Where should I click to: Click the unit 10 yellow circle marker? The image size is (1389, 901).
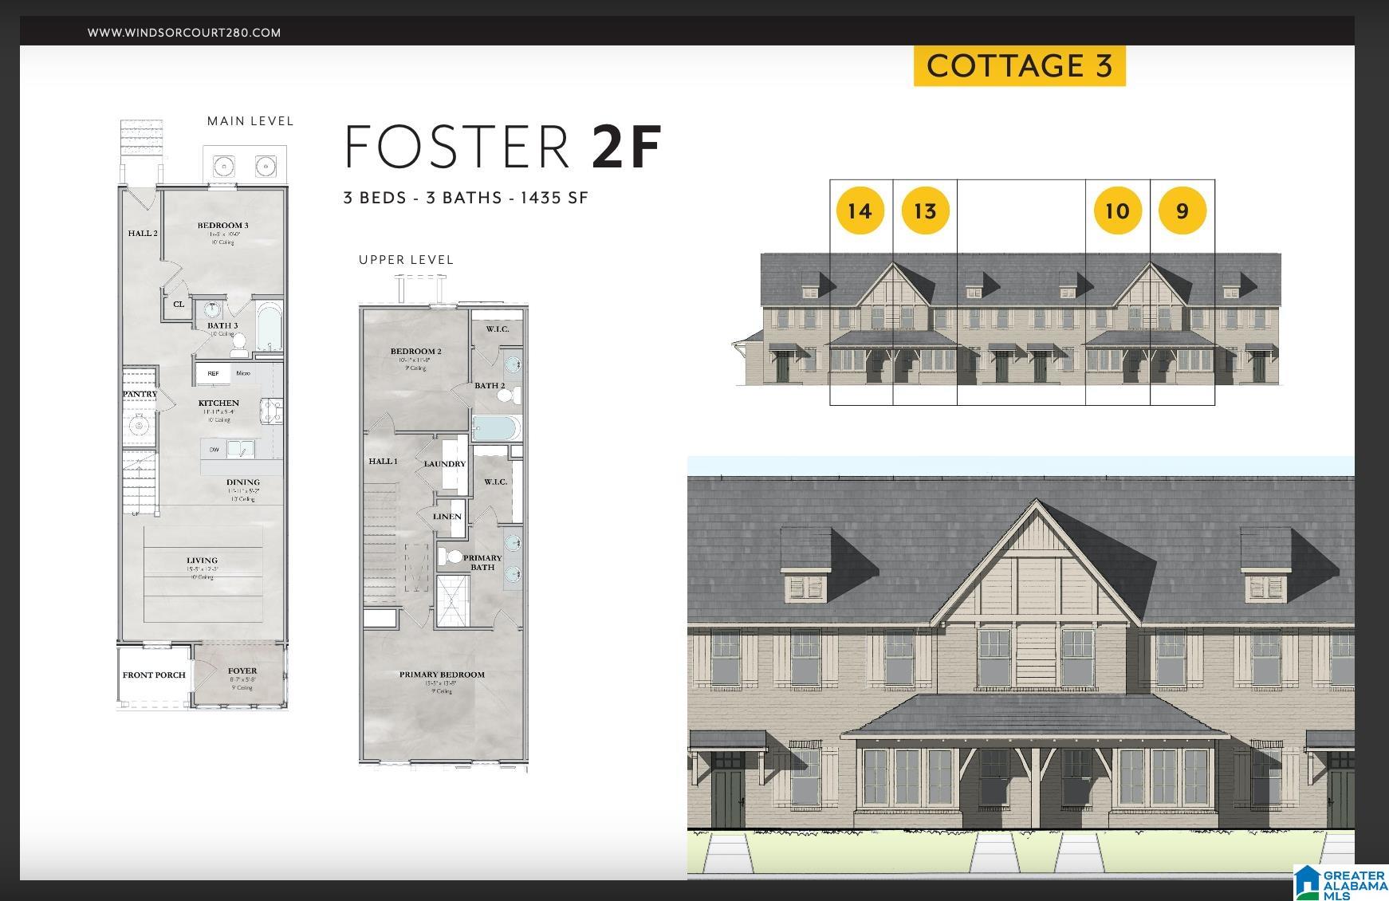(x=1117, y=211)
